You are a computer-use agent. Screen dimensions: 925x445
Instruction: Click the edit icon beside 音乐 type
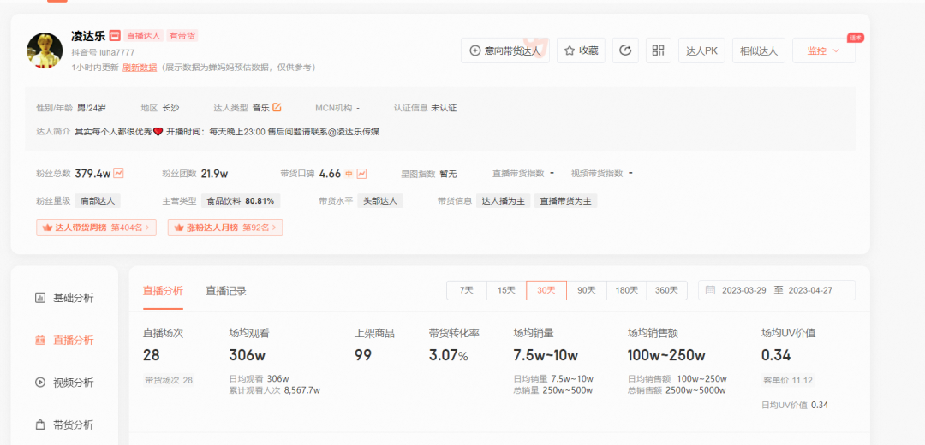pos(277,108)
